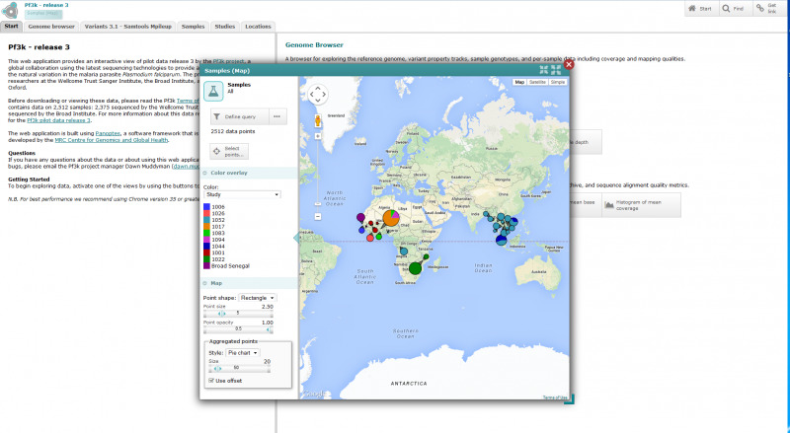Click the orange 1017 study swatch
The height and width of the screenshot is (433, 790).
tap(206, 227)
